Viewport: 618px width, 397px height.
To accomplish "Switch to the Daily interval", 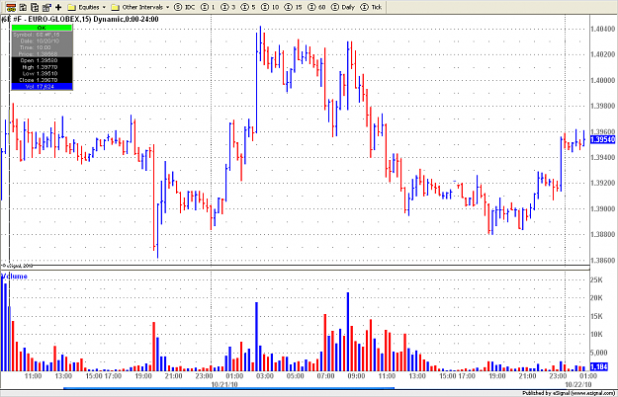I will pyautogui.click(x=343, y=7).
